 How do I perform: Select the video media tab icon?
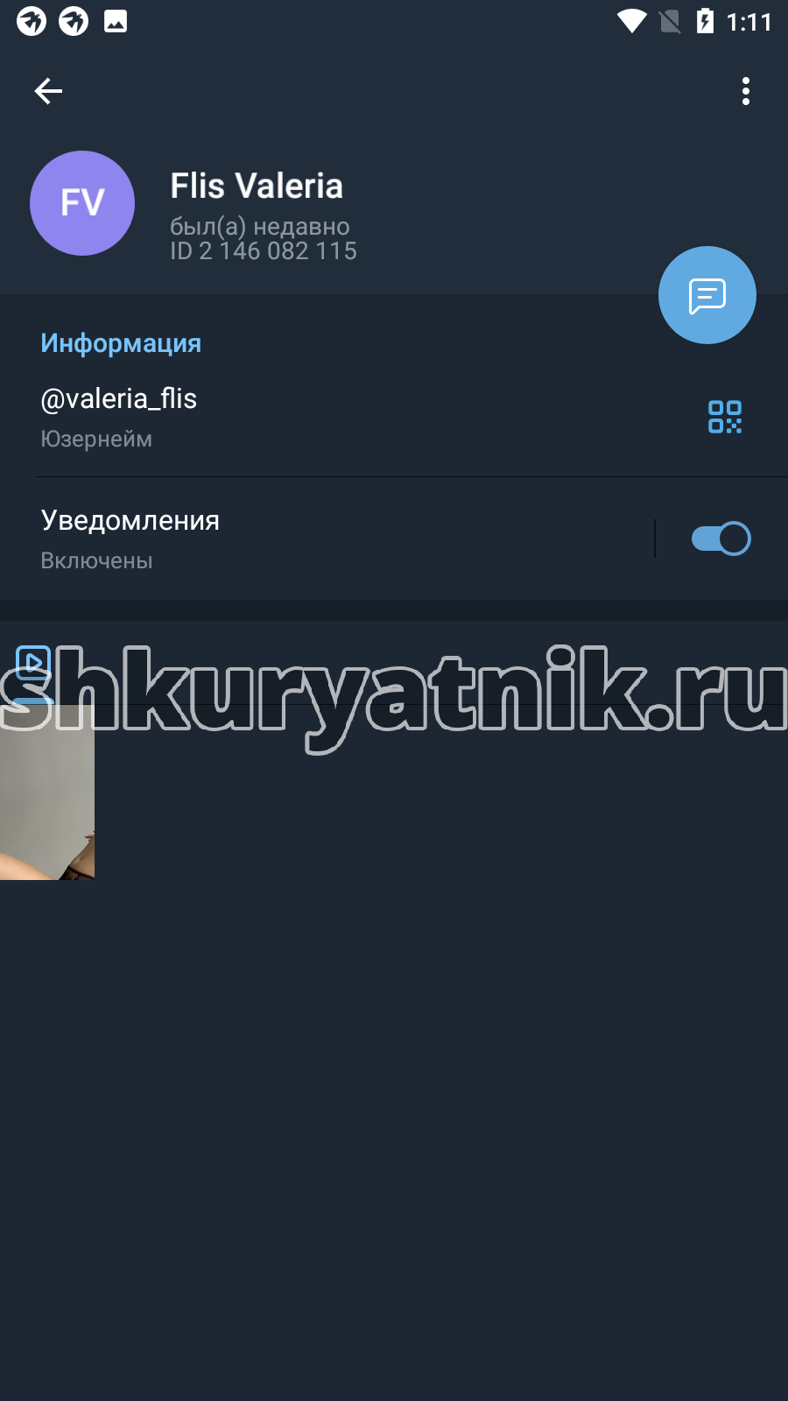coord(33,663)
